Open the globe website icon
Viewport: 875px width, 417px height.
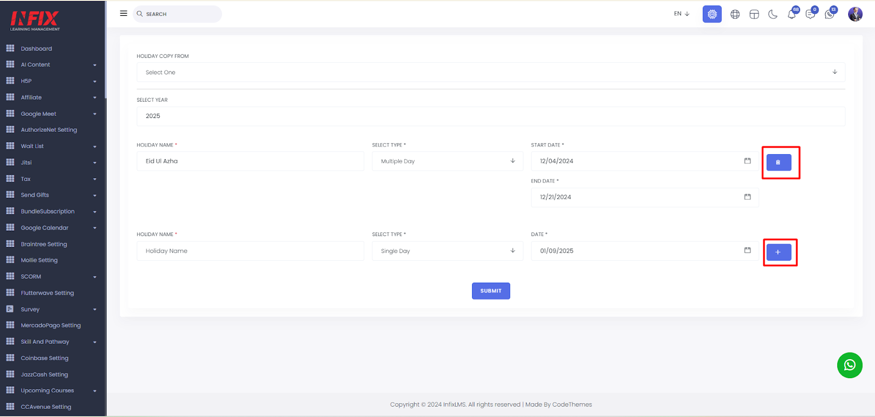point(735,14)
